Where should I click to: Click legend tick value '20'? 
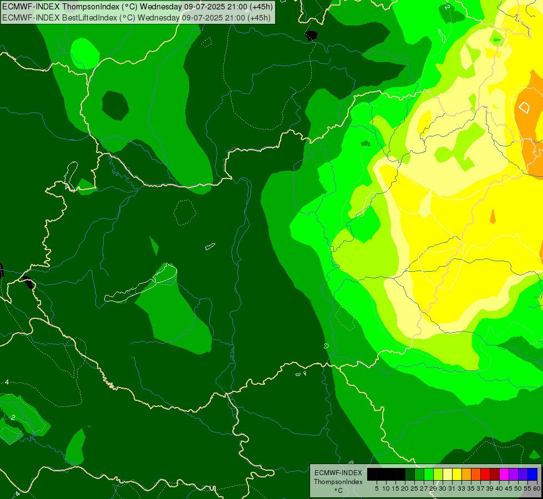[x=405, y=488]
